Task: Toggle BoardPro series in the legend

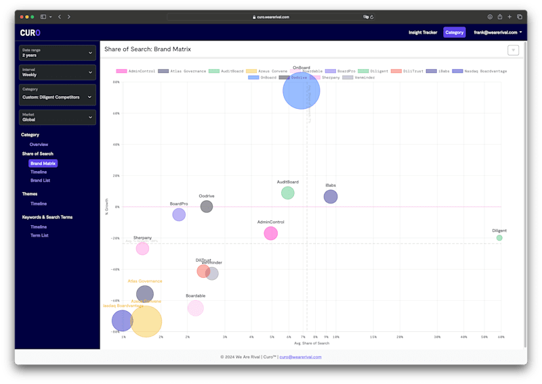Action: pyautogui.click(x=340, y=71)
